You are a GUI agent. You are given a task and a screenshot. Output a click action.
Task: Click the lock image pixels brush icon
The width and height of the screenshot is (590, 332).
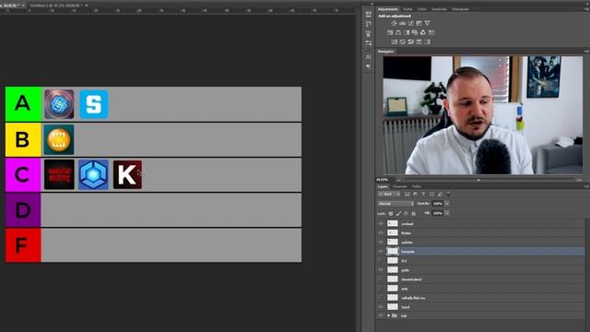[x=398, y=213]
